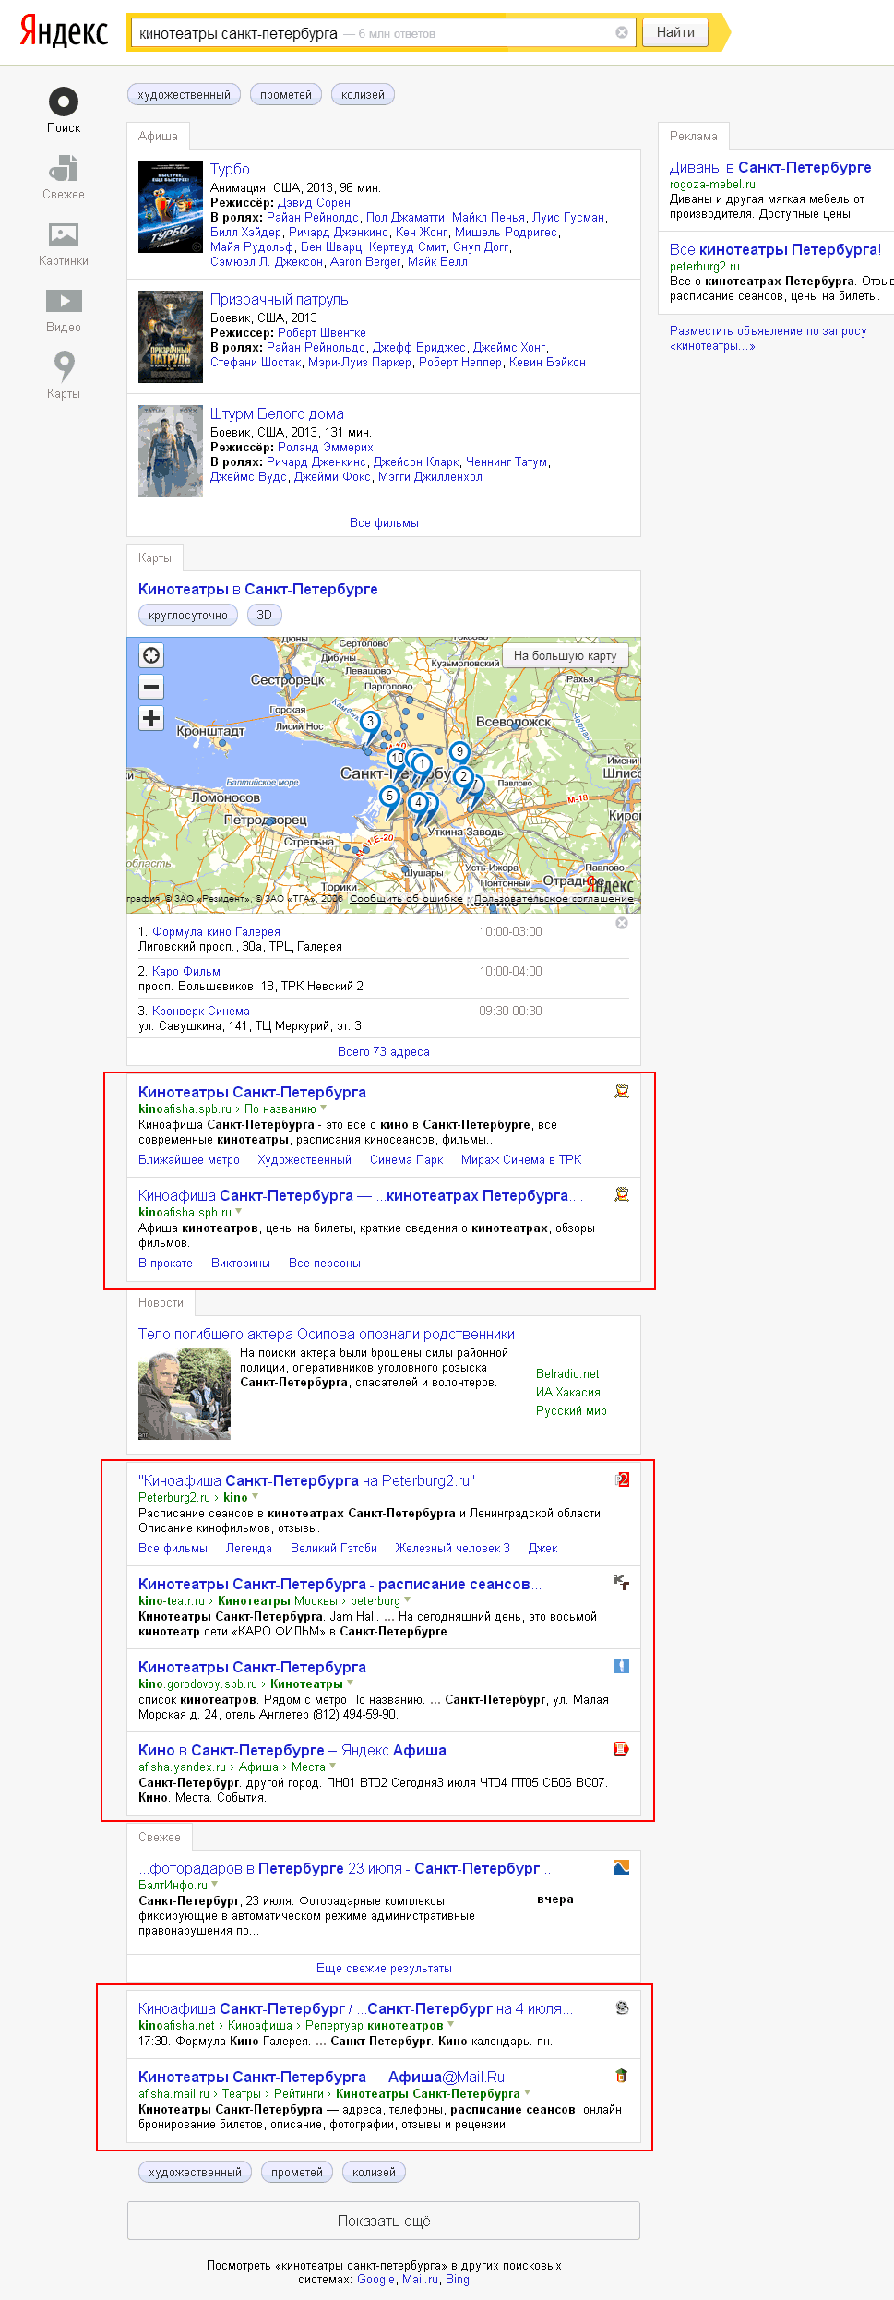The height and width of the screenshot is (2300, 894).
Task: Locate me with the map geolocation icon
Action: tap(151, 655)
